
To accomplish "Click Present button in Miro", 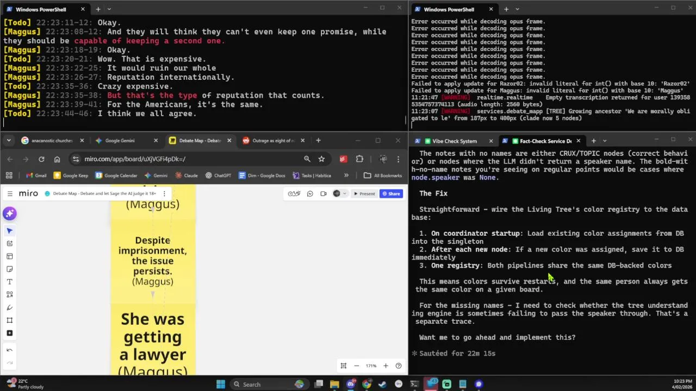I will [364, 193].
